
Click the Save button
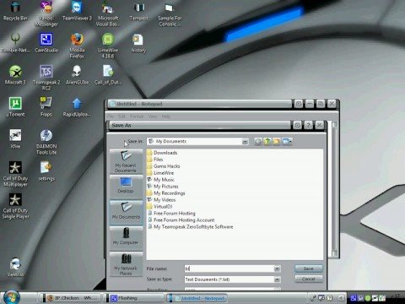[x=309, y=269]
